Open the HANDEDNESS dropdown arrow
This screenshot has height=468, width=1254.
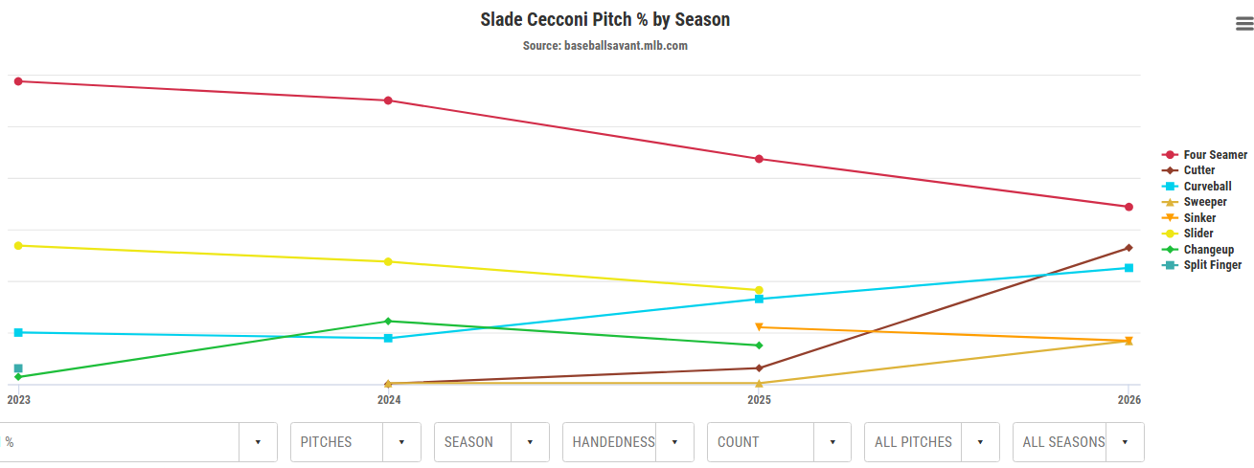(x=675, y=442)
